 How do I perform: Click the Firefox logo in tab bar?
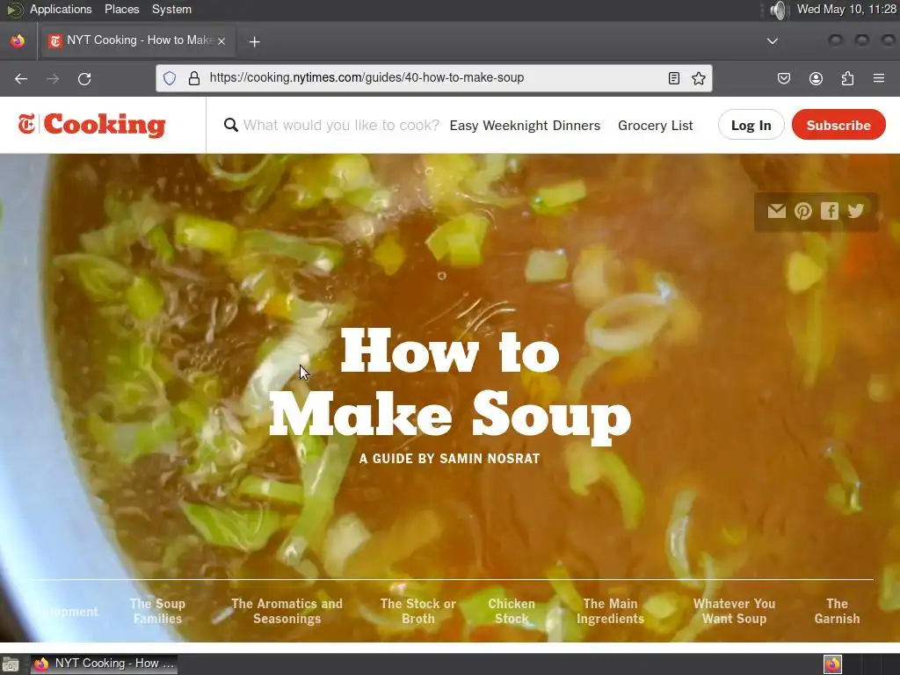click(18, 40)
